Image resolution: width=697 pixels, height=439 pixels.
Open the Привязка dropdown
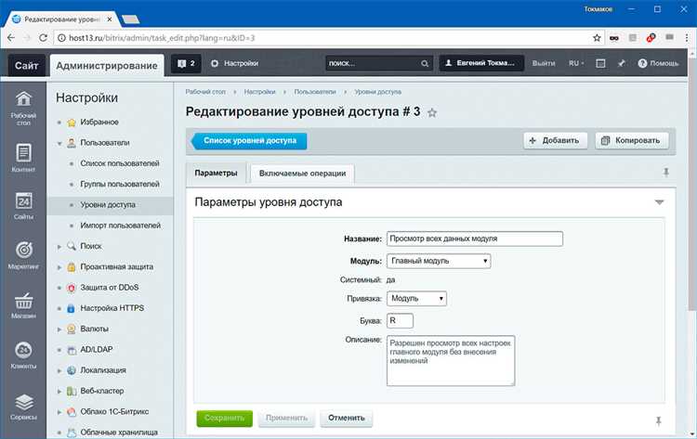pyautogui.click(x=416, y=299)
